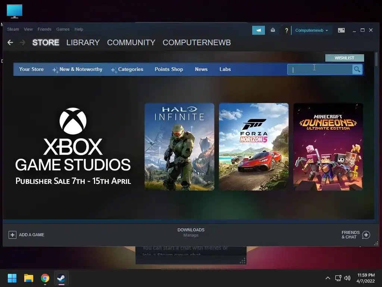Open the COMPUTERNEWB profile tab

tap(197, 43)
